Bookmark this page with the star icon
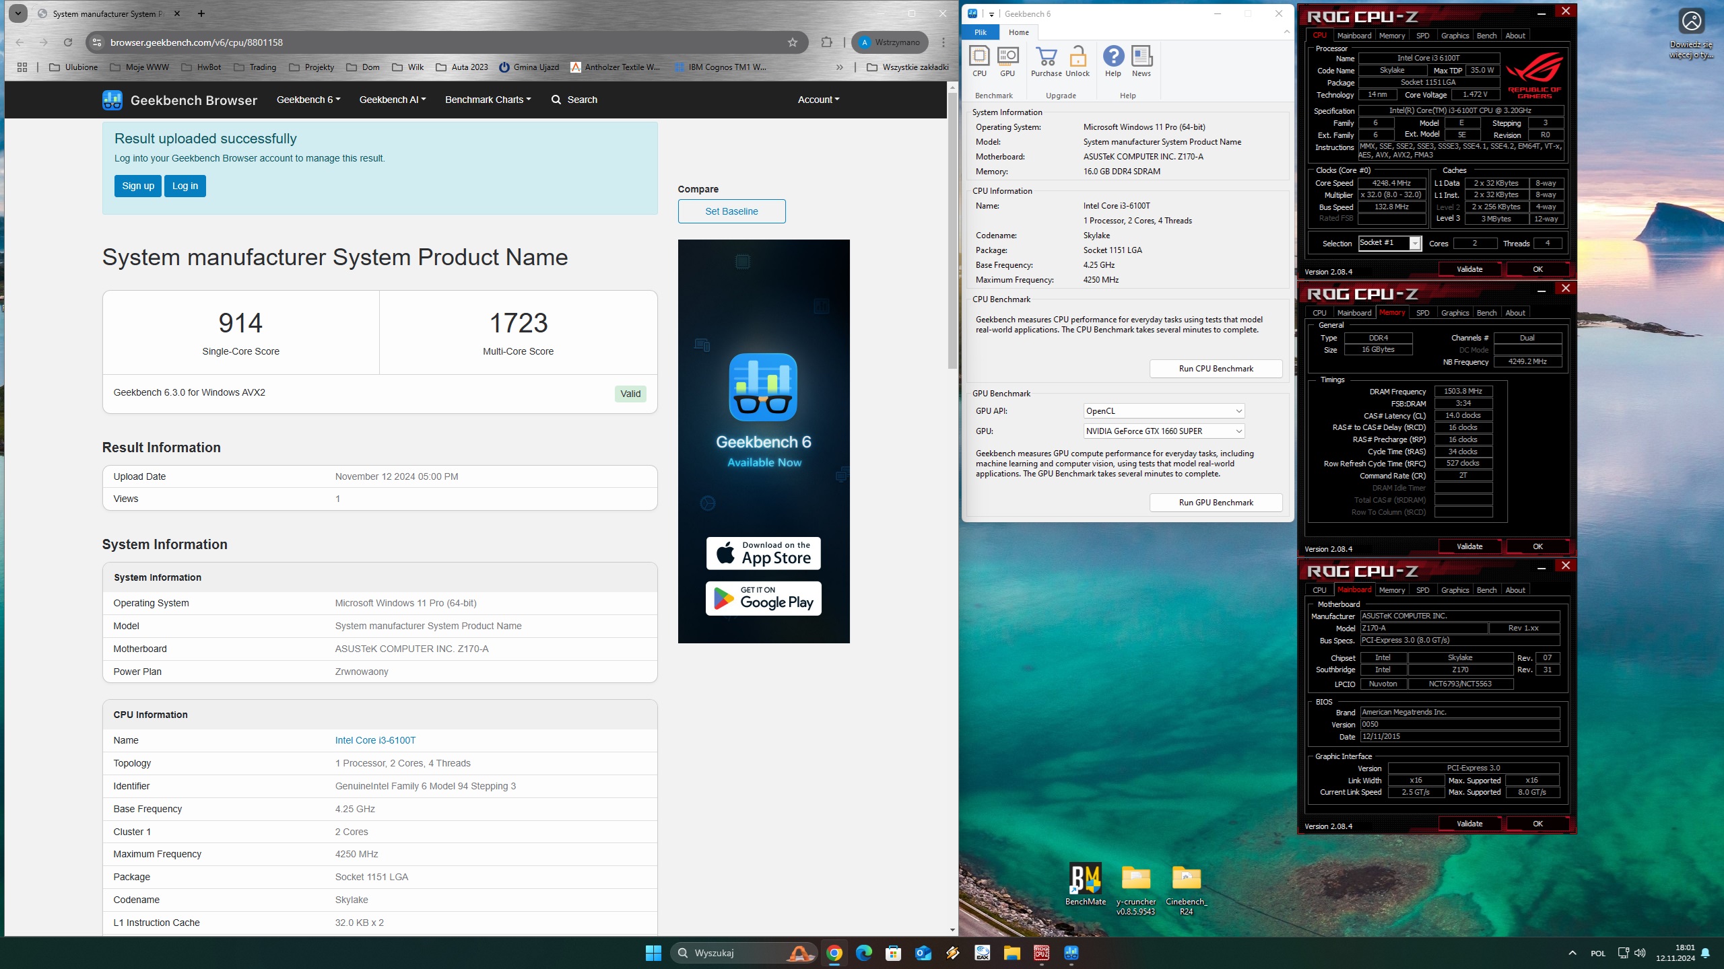1724x969 pixels. coord(793,42)
